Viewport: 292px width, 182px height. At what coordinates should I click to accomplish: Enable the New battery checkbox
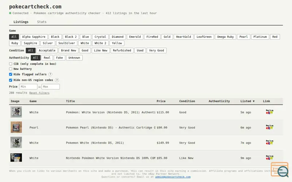pyautogui.click(x=11, y=69)
